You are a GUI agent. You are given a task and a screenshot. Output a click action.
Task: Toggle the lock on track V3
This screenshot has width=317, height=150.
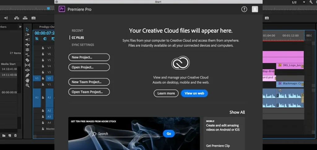click(x=43, y=72)
